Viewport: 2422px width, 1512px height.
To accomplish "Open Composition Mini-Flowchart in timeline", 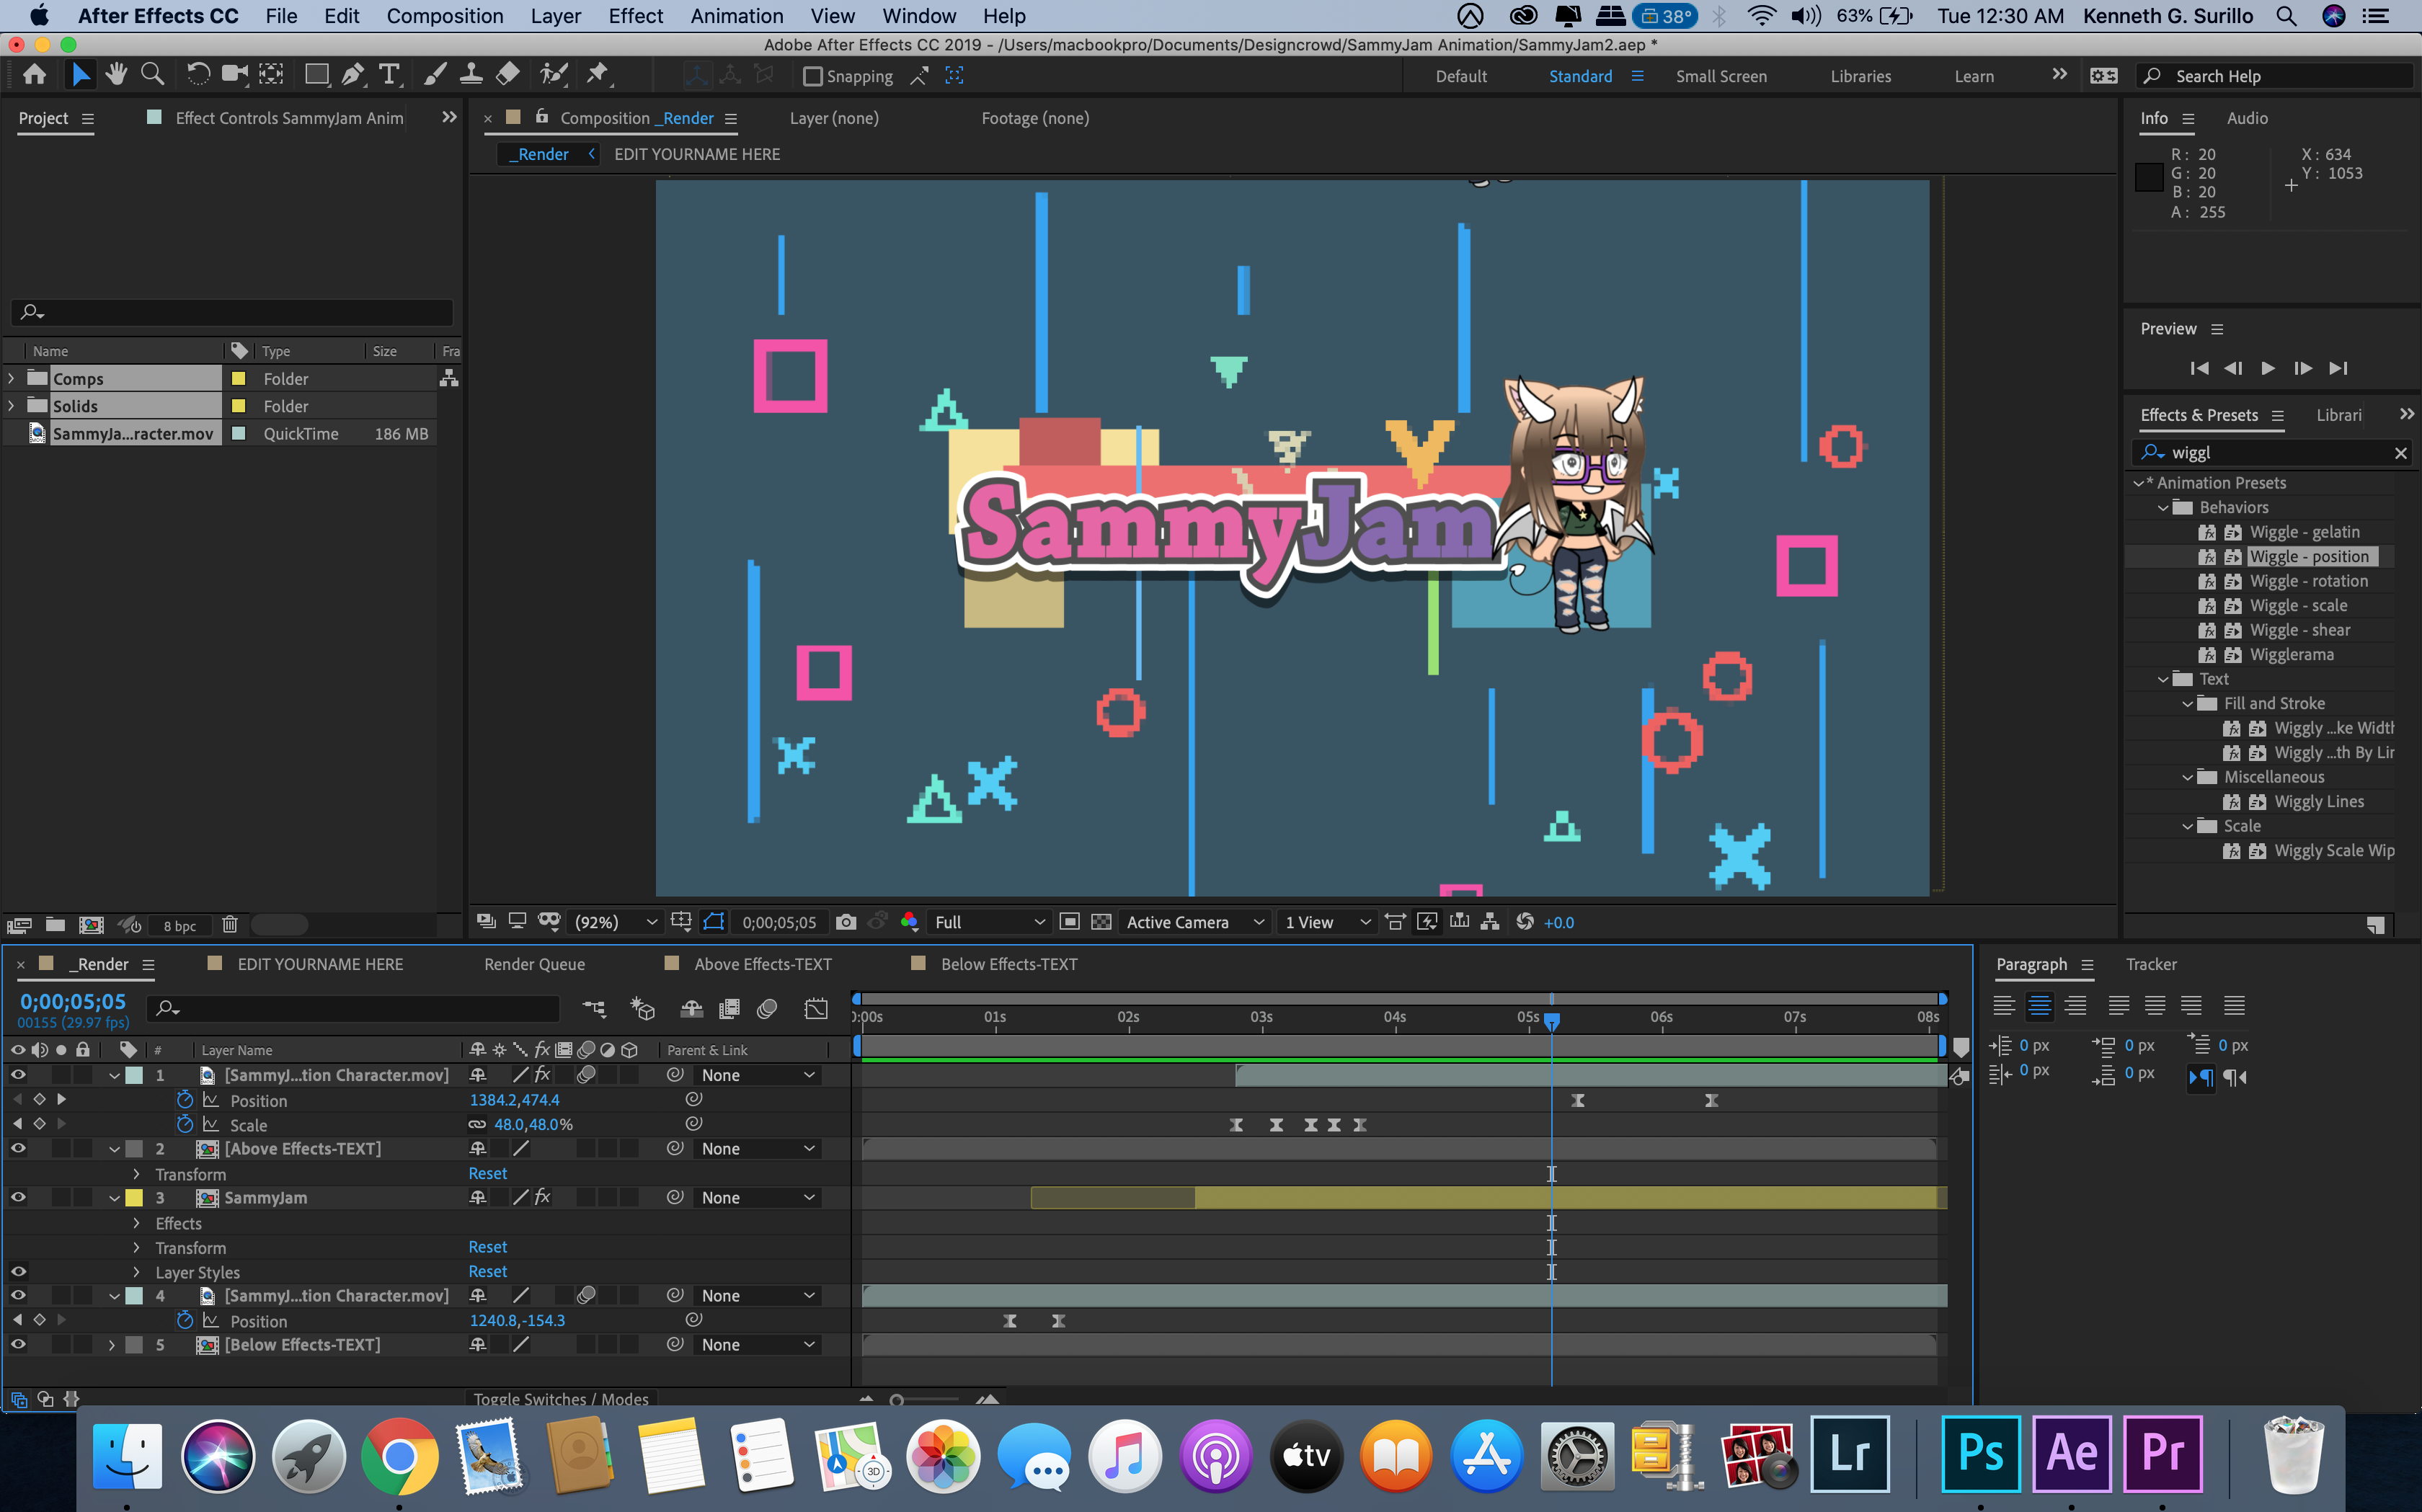I will (594, 1009).
